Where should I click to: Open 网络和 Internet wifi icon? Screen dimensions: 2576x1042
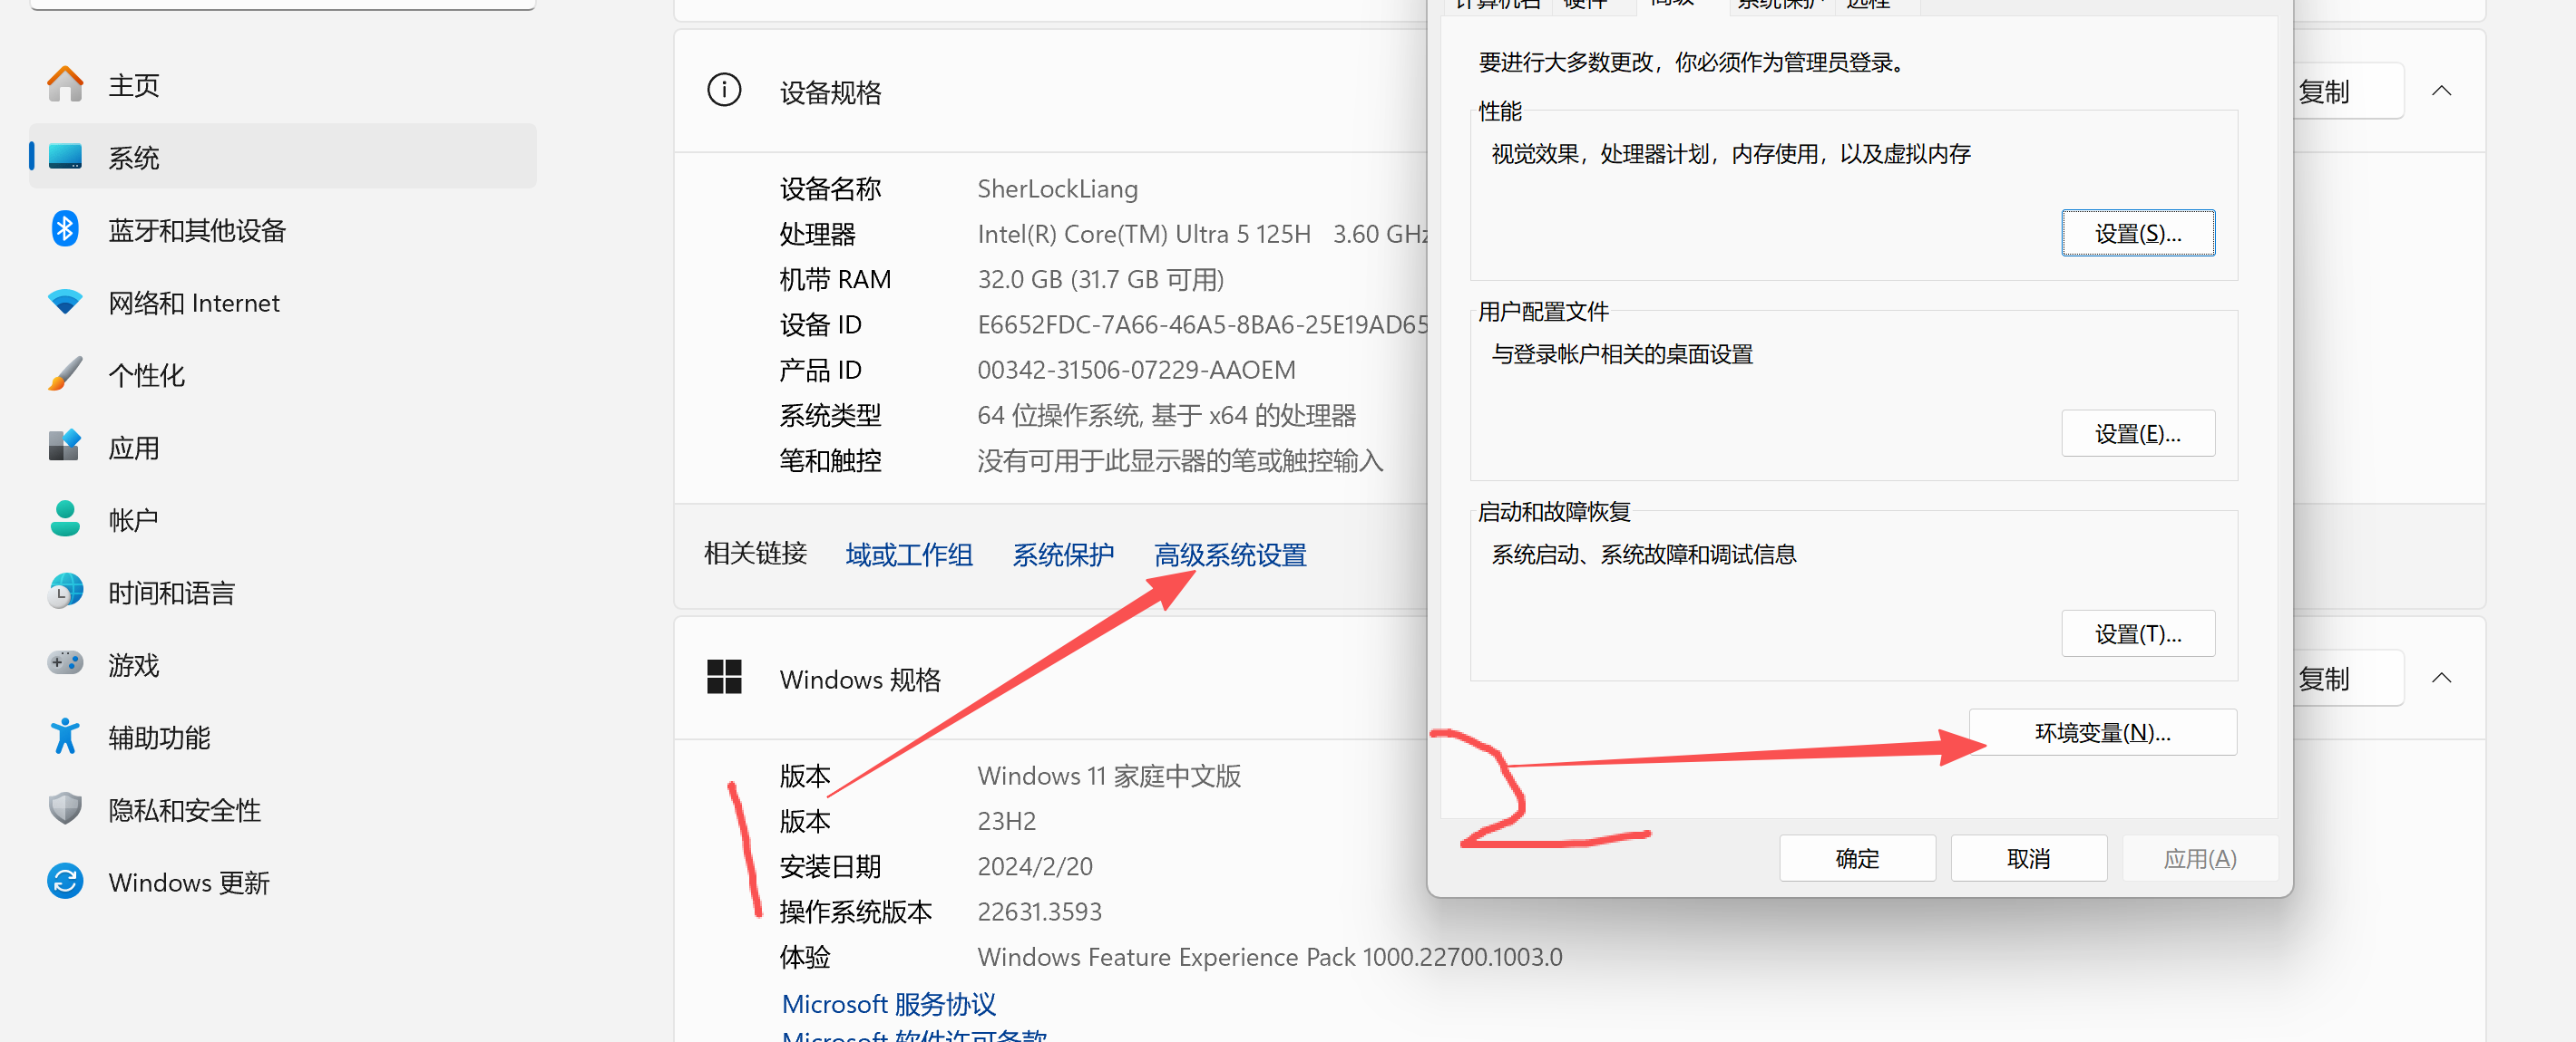(x=65, y=302)
